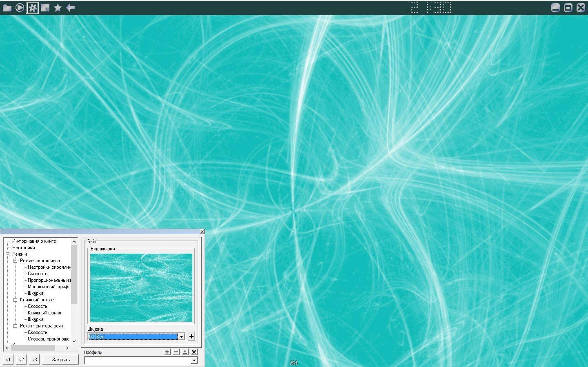The width and height of the screenshot is (588, 367).
Task: Remove the profile with the minus icon
Action: pos(176,352)
